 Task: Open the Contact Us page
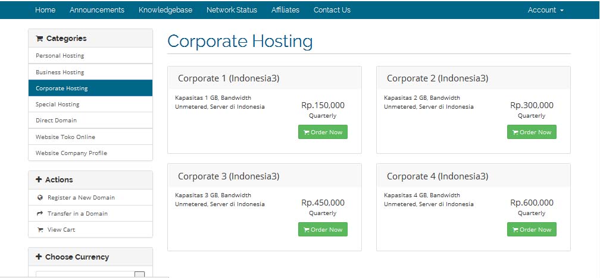[332, 10]
